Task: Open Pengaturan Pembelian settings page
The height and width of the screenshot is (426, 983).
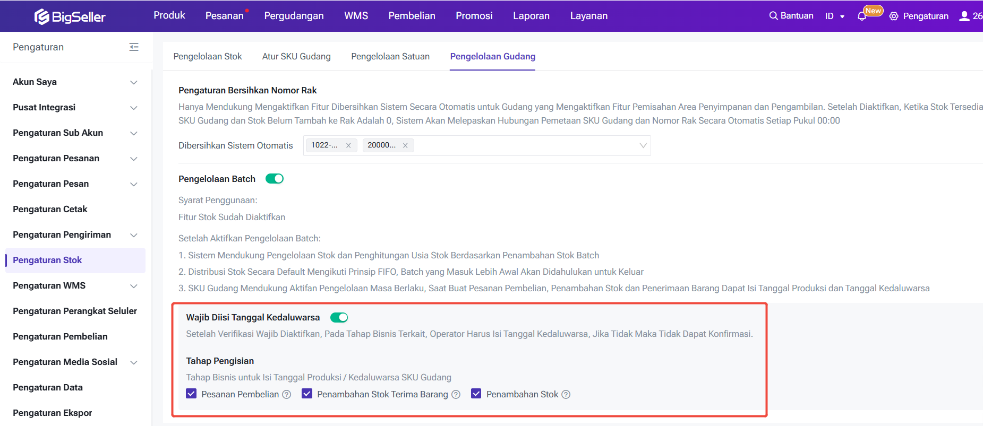Action: [60, 336]
